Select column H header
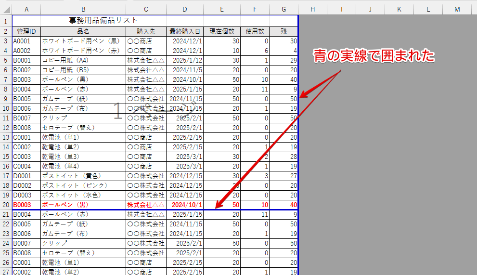 tap(313, 10)
